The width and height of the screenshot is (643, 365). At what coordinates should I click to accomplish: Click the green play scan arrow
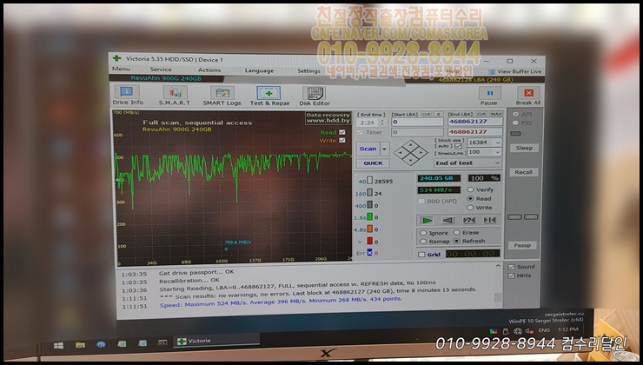[x=427, y=220]
